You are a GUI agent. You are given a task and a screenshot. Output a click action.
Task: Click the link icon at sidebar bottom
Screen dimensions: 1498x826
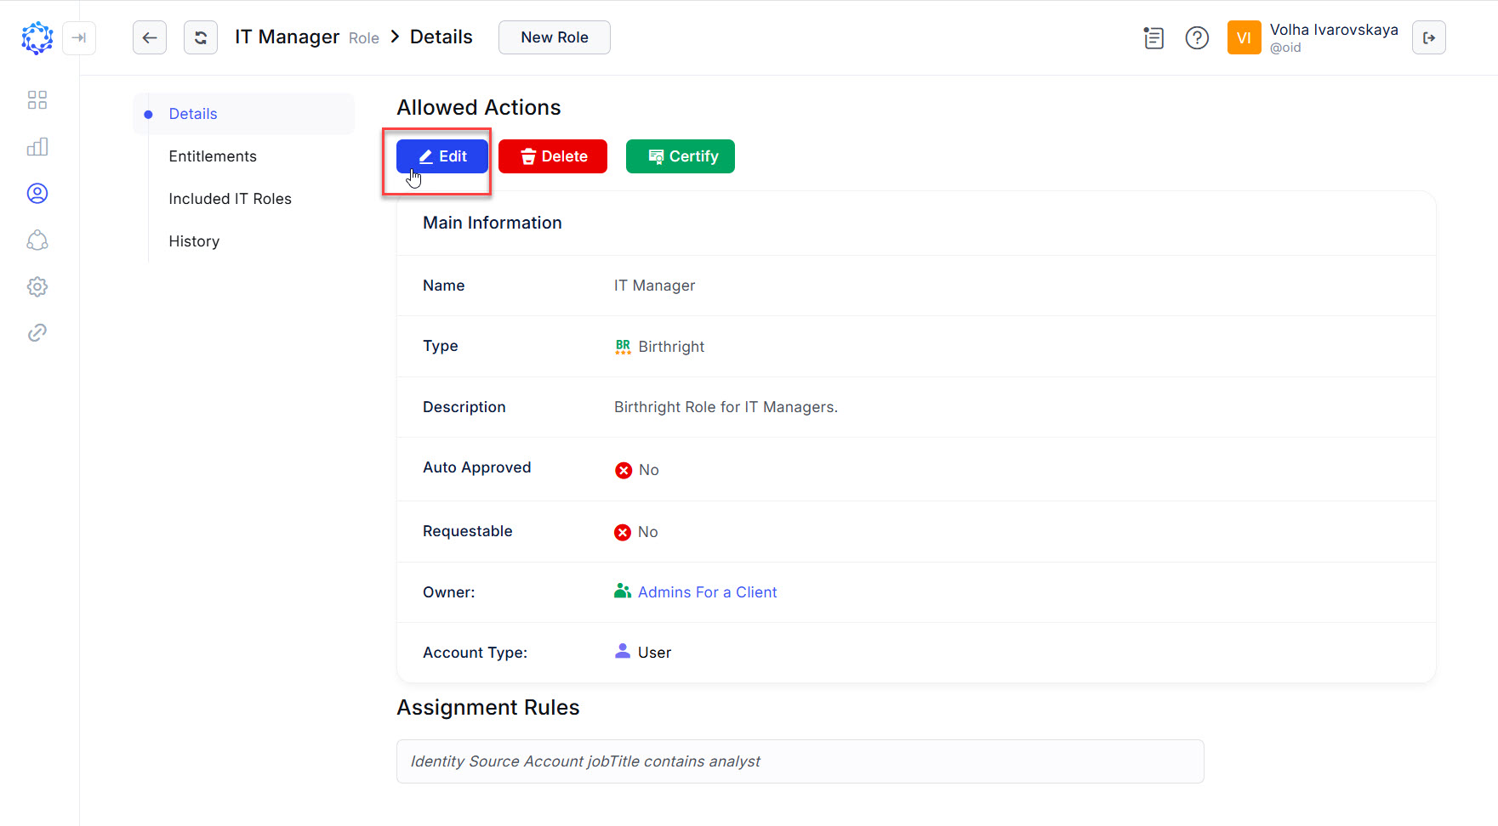[37, 332]
